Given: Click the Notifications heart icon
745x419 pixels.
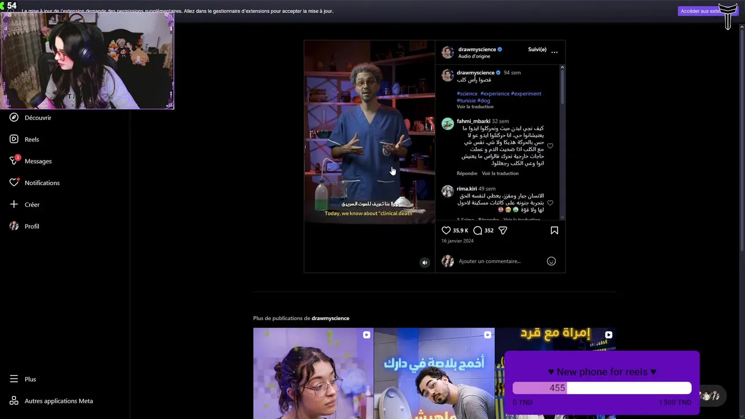Looking at the screenshot, I should point(15,182).
